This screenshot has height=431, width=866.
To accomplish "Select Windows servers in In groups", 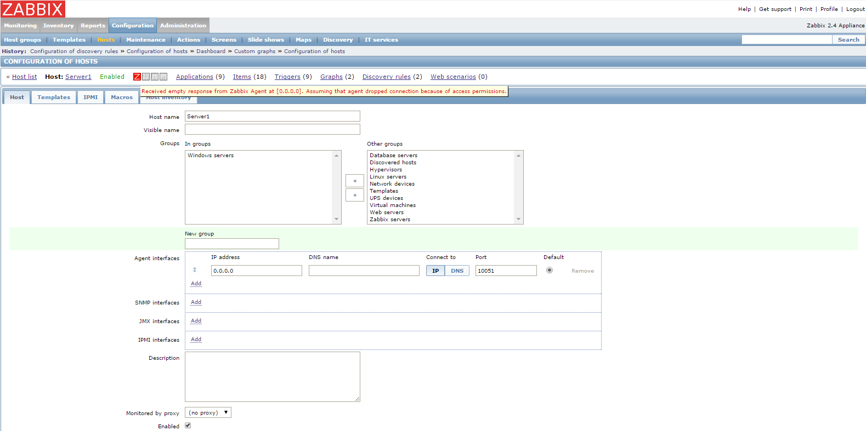I will (x=211, y=156).
